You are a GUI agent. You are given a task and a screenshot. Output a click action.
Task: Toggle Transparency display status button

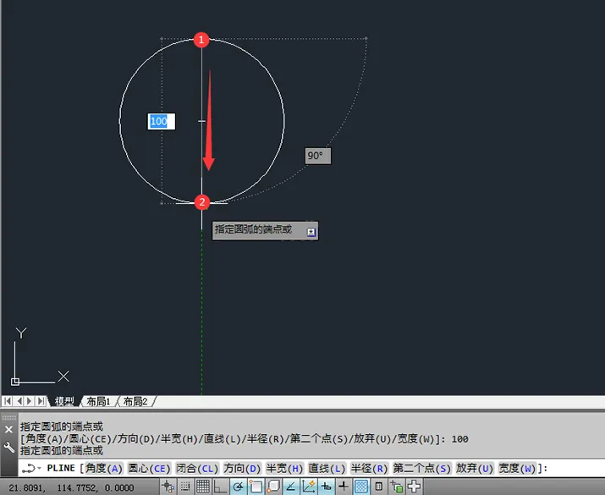(x=361, y=487)
